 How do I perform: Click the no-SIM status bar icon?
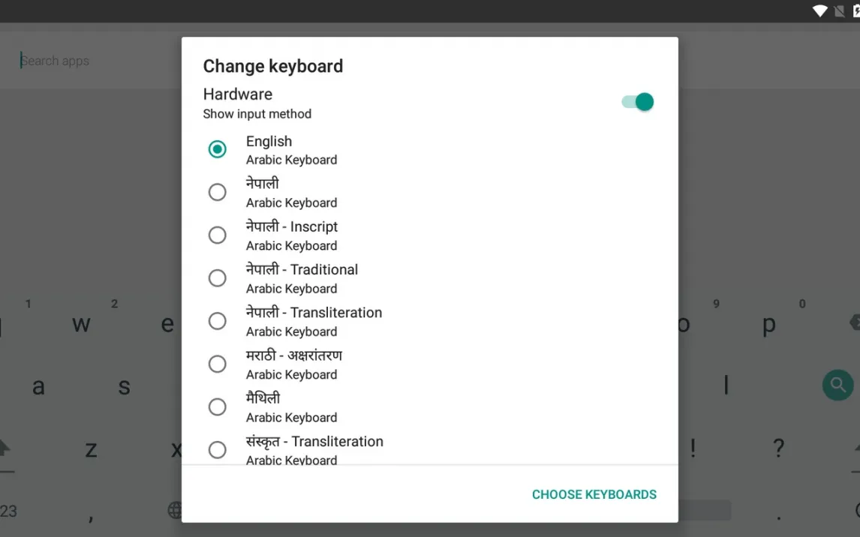[x=839, y=11]
